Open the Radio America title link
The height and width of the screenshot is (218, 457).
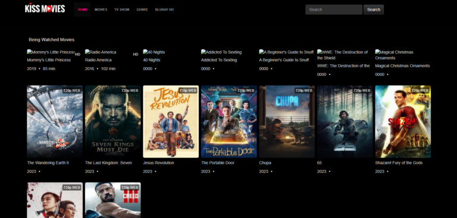tap(98, 60)
